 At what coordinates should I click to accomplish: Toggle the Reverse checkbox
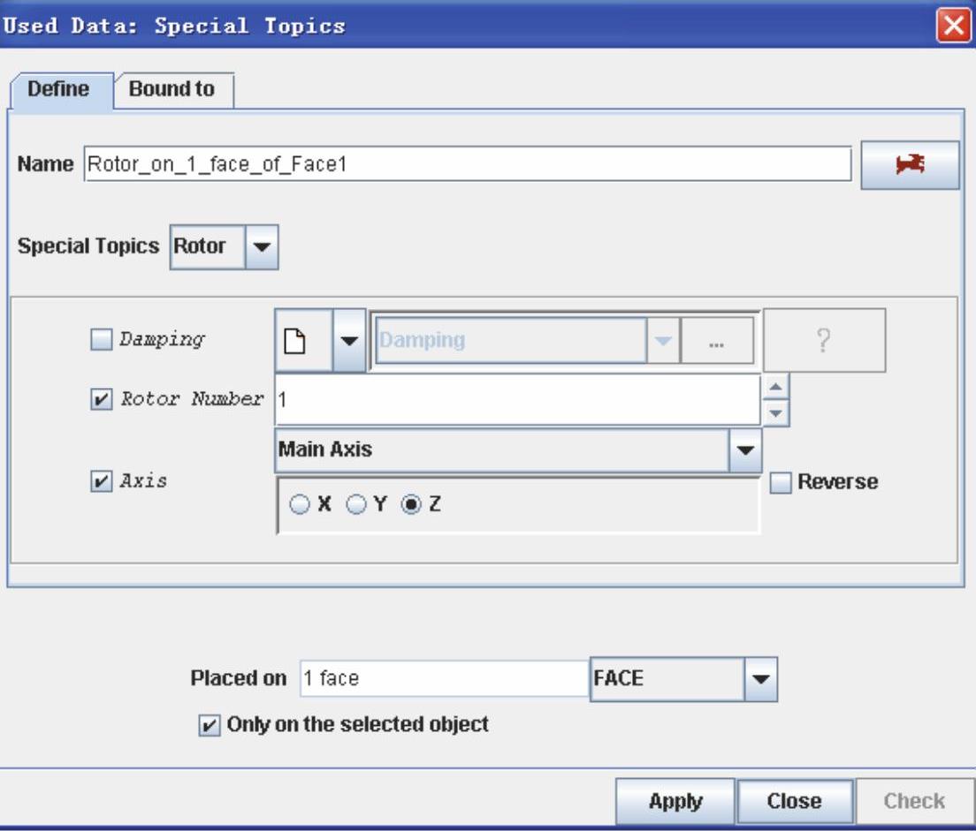[780, 483]
